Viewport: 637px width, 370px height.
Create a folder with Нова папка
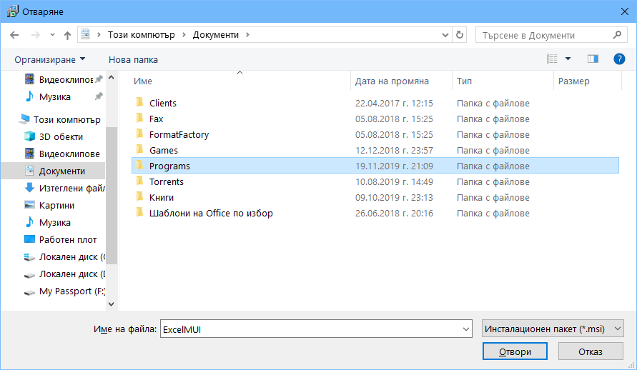tap(133, 59)
